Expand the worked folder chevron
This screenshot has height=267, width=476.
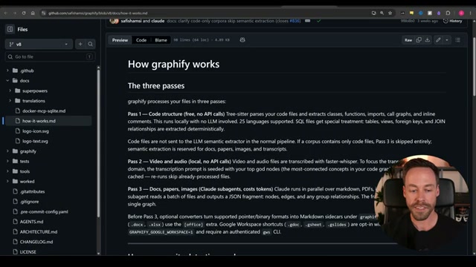pos(7,181)
